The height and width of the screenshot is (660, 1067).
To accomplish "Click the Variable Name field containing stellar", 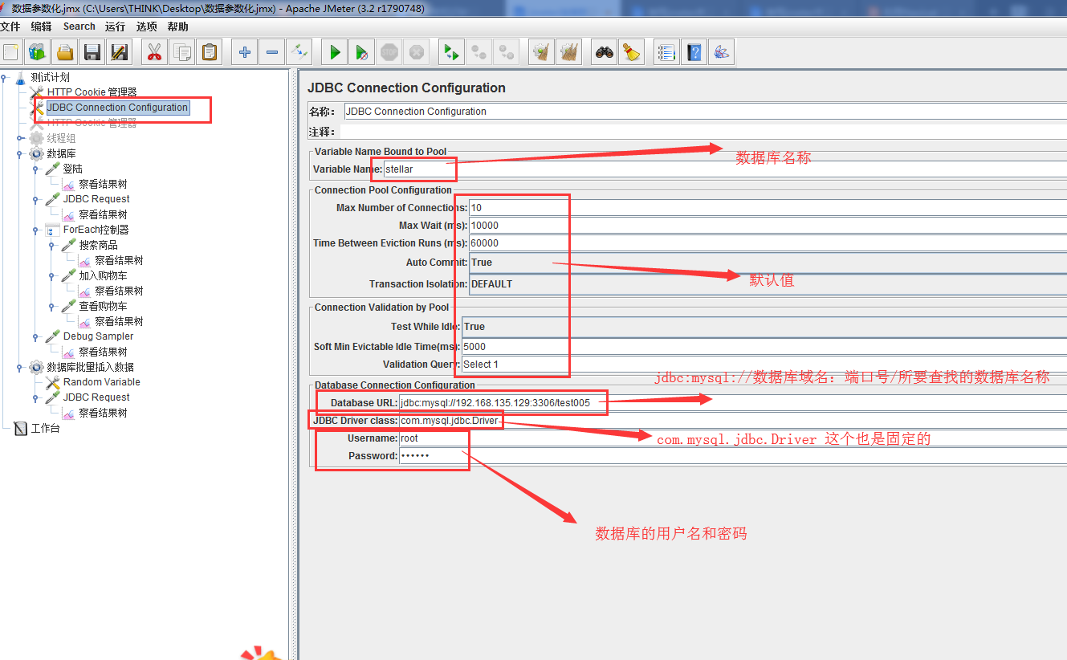I will 725,169.
